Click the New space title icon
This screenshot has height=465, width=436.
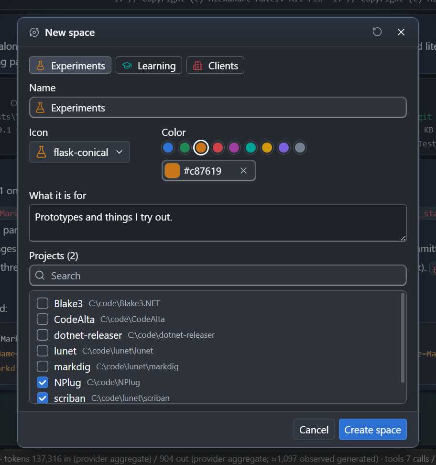(x=34, y=33)
